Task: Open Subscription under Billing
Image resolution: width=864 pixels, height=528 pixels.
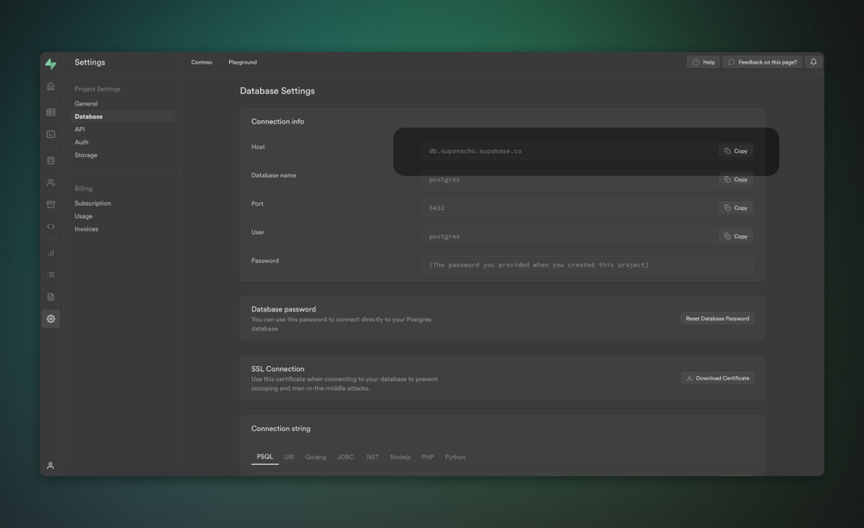Action: [x=92, y=203]
